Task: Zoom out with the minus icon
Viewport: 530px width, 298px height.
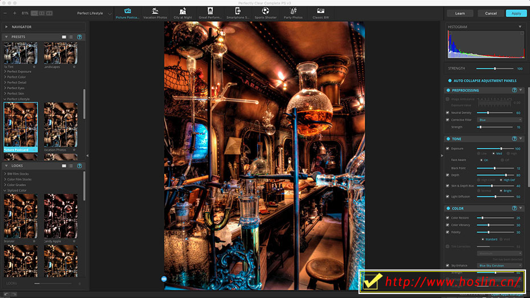Action: [5, 13]
